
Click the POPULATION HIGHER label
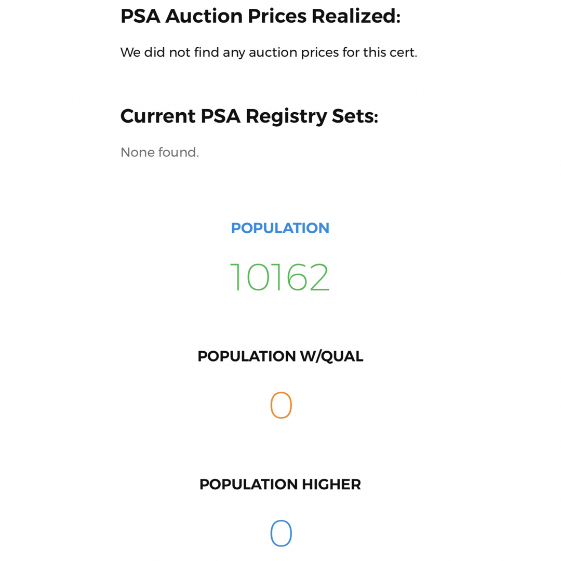[280, 485]
